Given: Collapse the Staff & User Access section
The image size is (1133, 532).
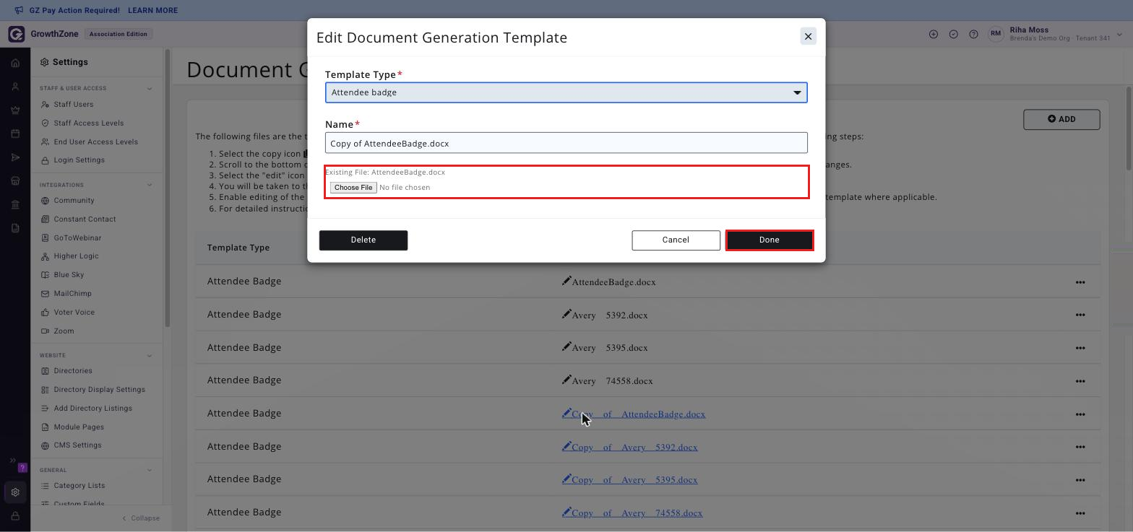Looking at the screenshot, I should coord(150,89).
